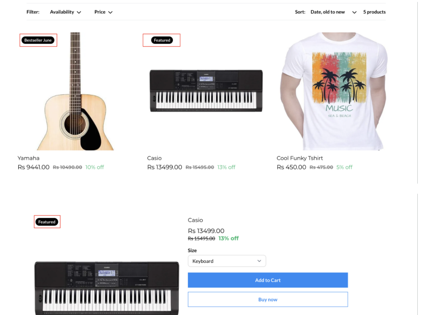Image resolution: width=438 pixels, height=315 pixels.
Task: Click the Featured badge on product detail image
Action: [x=47, y=222]
